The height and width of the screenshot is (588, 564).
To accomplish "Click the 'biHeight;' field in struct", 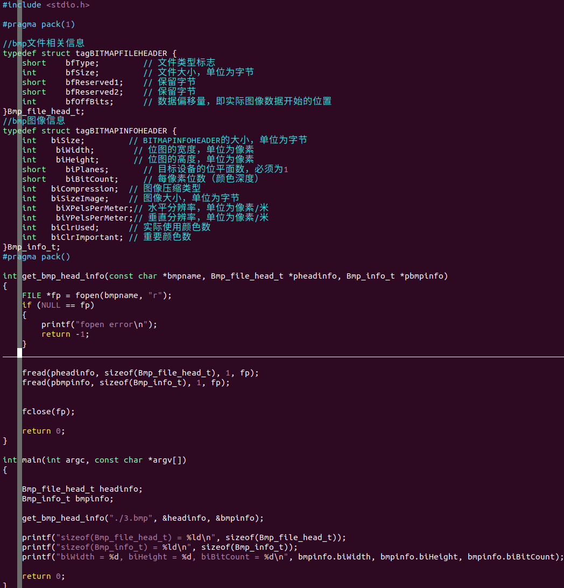I will pyautogui.click(x=77, y=160).
